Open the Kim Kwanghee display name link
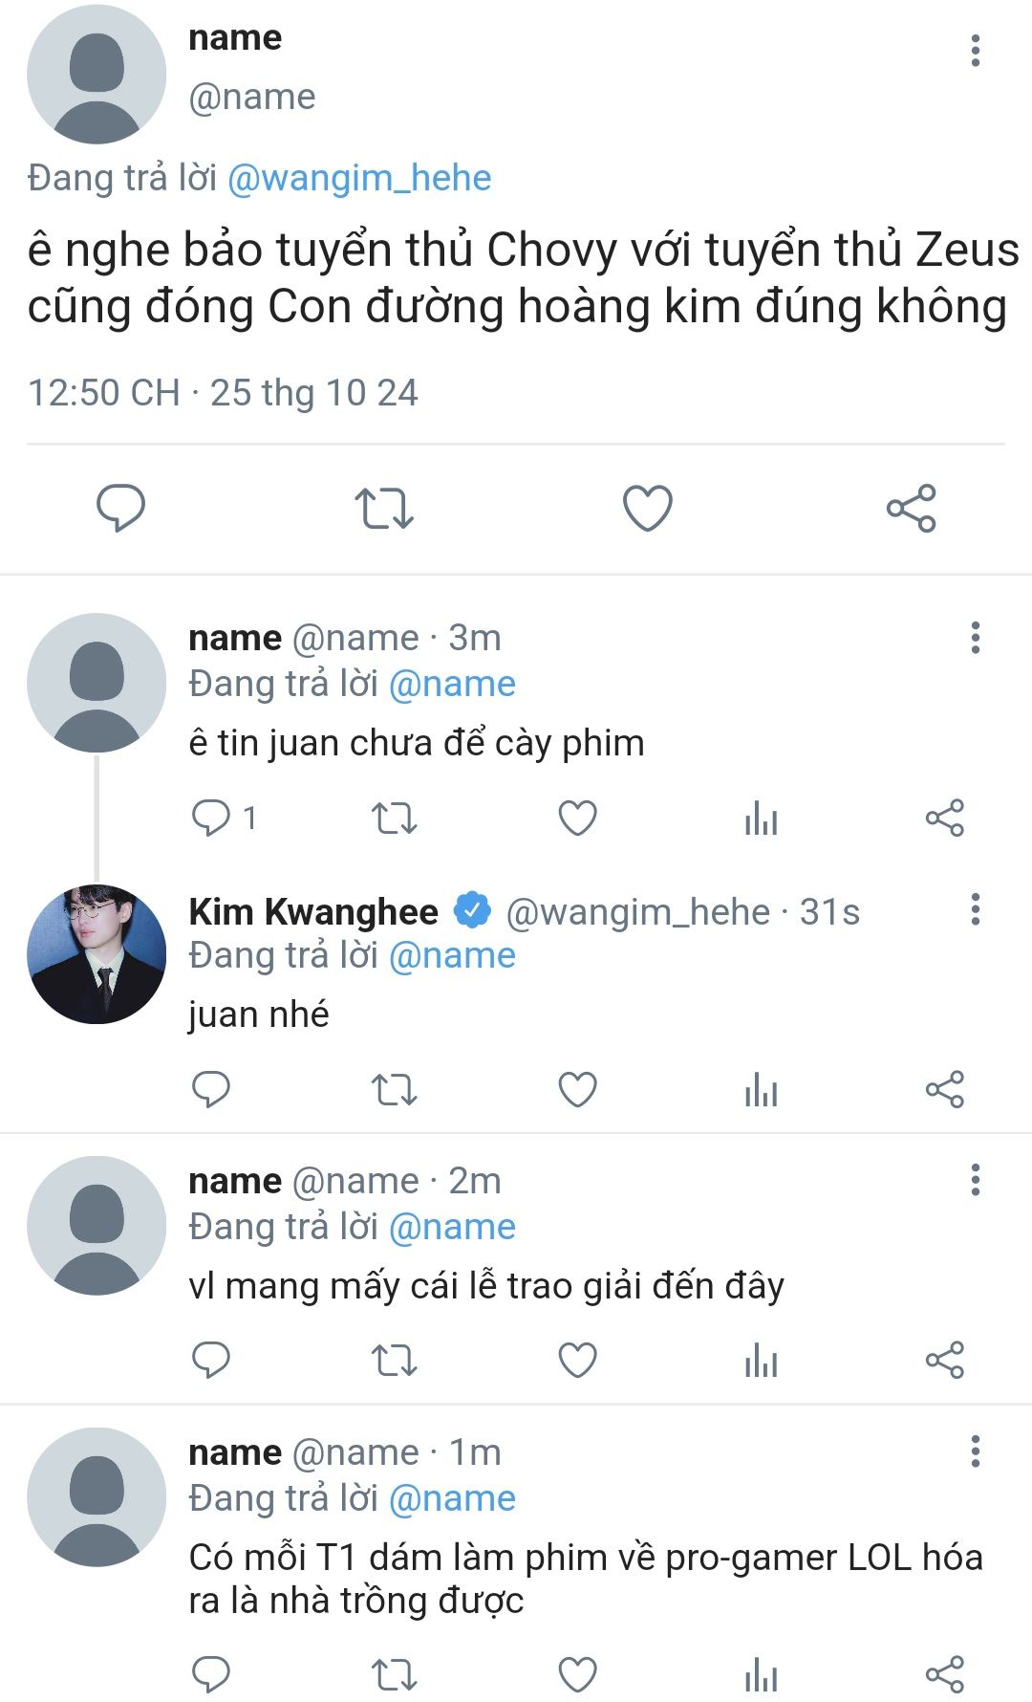The width and height of the screenshot is (1032, 1702). point(313,912)
